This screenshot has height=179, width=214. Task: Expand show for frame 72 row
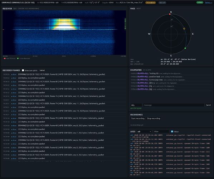click(x=14, y=111)
